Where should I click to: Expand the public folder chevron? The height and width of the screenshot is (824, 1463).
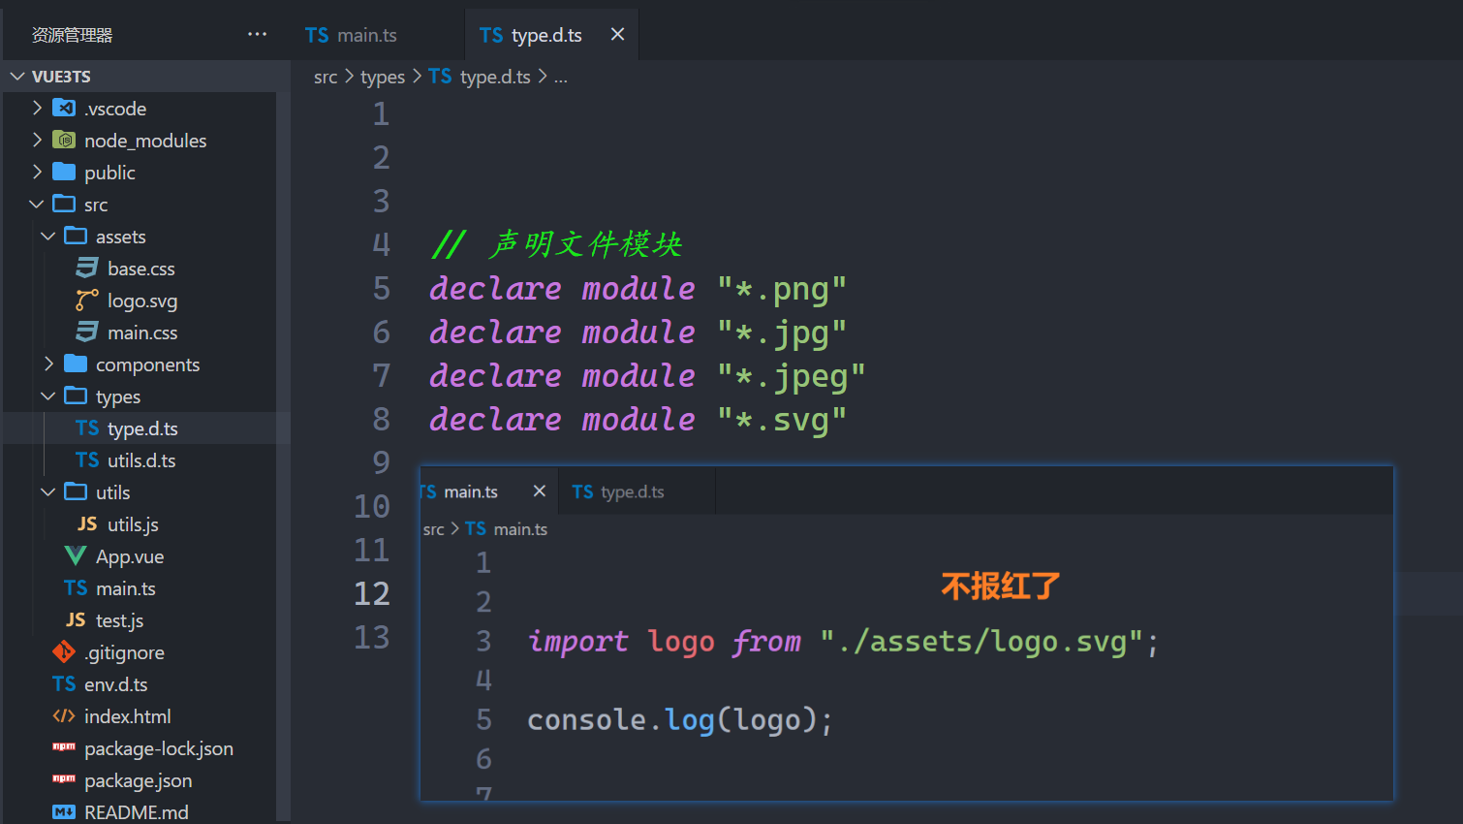click(37, 172)
